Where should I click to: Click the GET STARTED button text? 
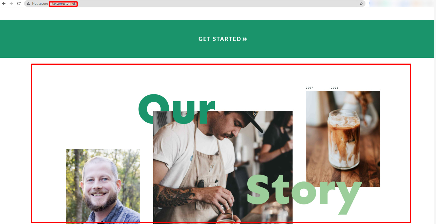tap(220, 39)
